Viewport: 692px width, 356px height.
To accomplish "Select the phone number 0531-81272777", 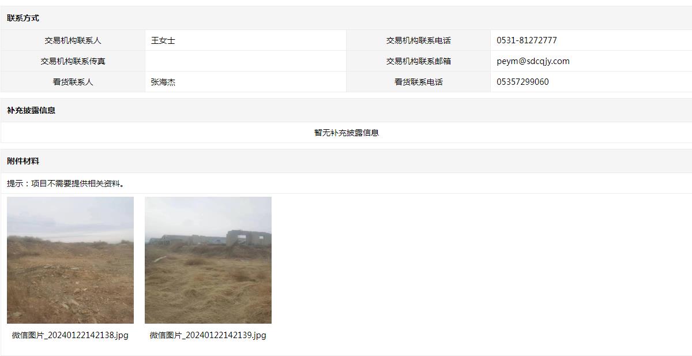I will tap(526, 40).
